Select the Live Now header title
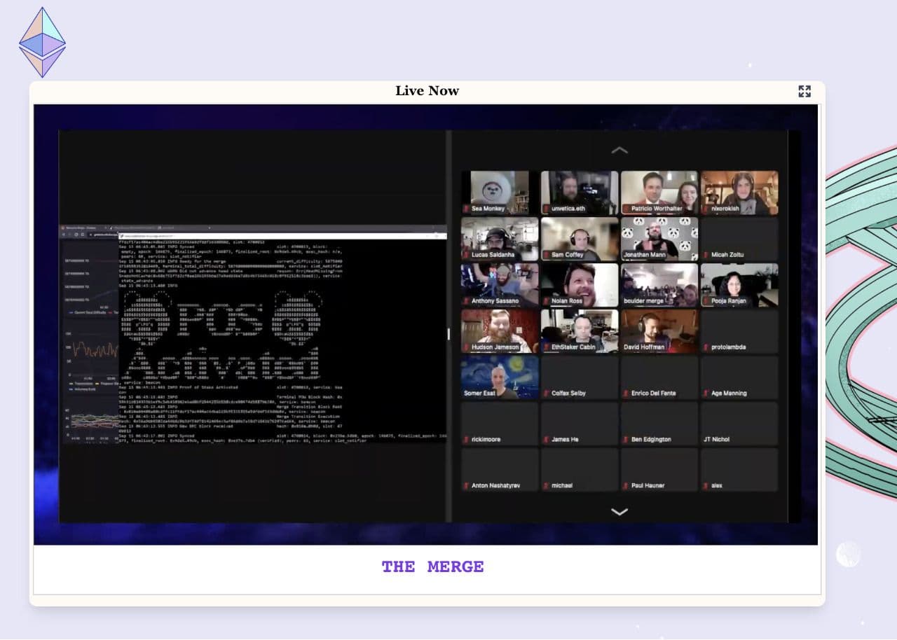 pos(427,91)
